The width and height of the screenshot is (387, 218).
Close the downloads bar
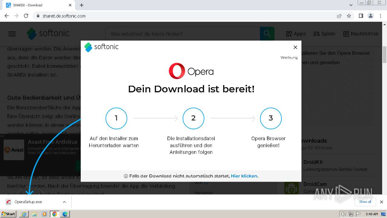[382, 202]
